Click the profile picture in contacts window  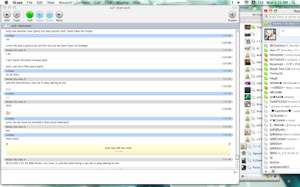point(270,34)
